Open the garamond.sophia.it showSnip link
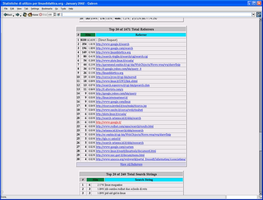This screenshot has width=263, height=200. [x=138, y=65]
